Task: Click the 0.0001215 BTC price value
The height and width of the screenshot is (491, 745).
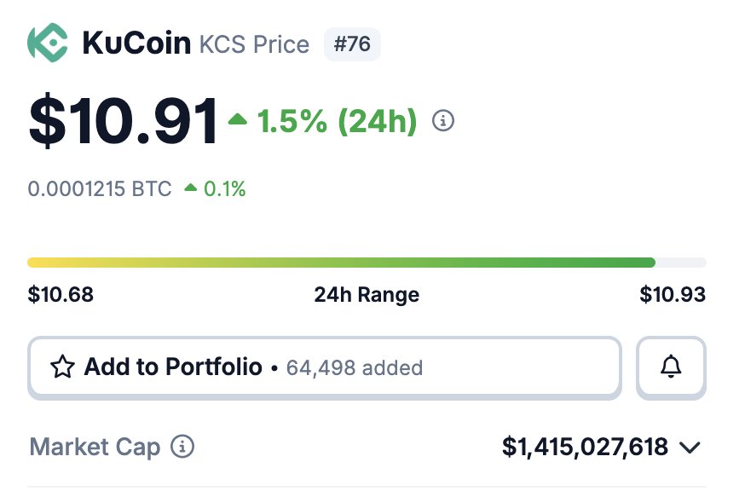Action: click(100, 188)
